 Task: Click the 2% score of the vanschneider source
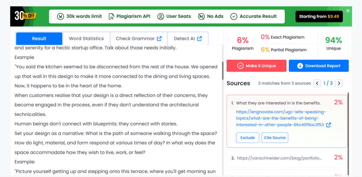[x=338, y=158]
